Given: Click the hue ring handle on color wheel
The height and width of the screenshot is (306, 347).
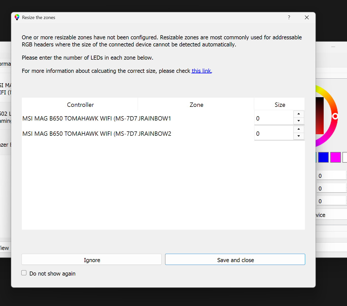Looking at the screenshot, I should pyautogui.click(x=335, y=116).
